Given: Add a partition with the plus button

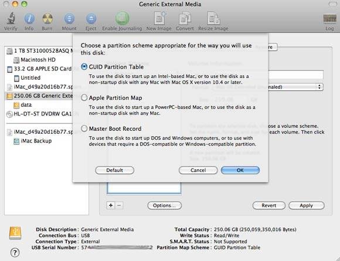Looking at the screenshot, I should (x=111, y=205).
